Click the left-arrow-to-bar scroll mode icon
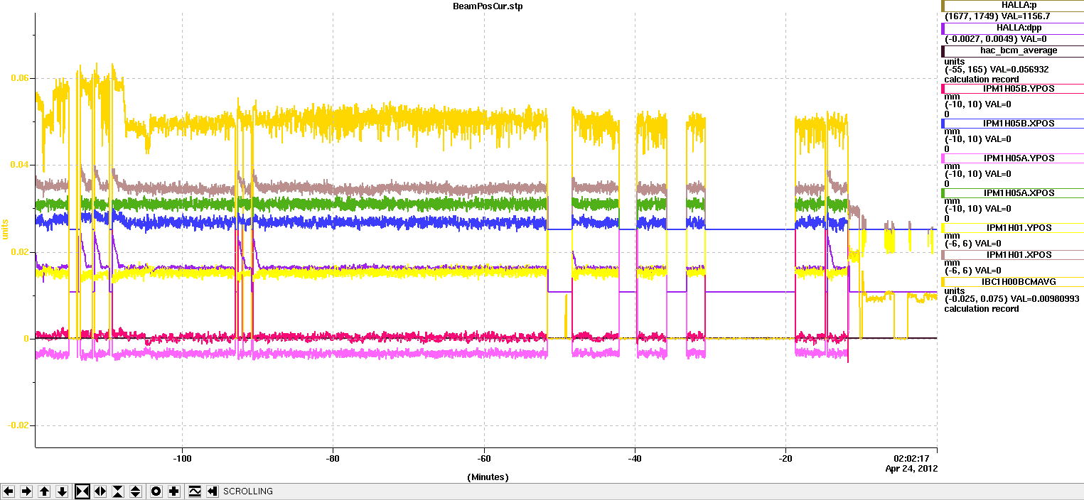Viewport: 1084px width, 500px height. 212,491
